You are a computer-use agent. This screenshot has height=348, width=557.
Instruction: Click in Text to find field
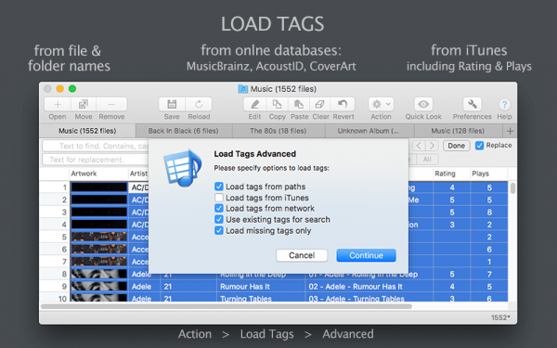tap(96, 146)
